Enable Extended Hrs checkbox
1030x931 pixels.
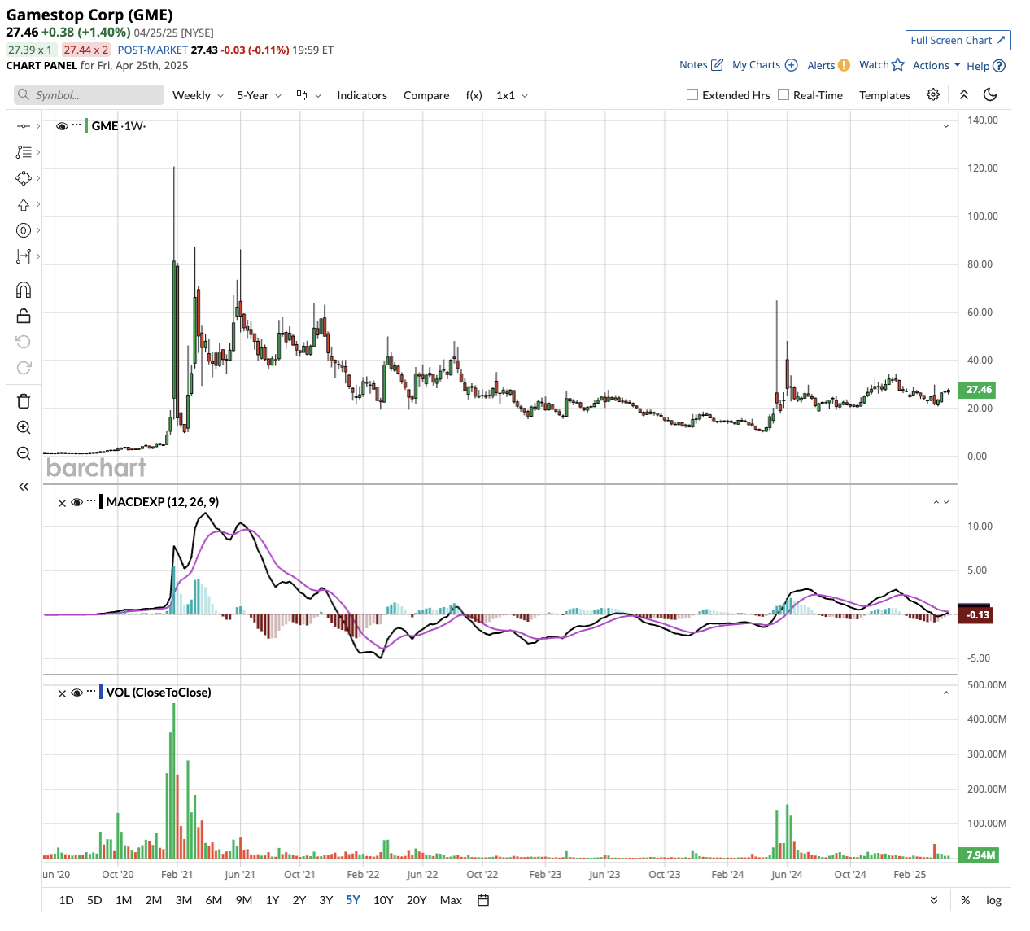pos(692,94)
